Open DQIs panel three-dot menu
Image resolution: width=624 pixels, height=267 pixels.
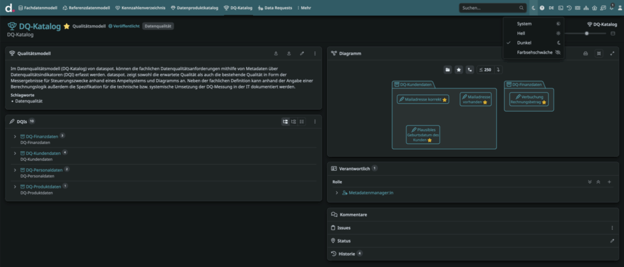[315, 121]
